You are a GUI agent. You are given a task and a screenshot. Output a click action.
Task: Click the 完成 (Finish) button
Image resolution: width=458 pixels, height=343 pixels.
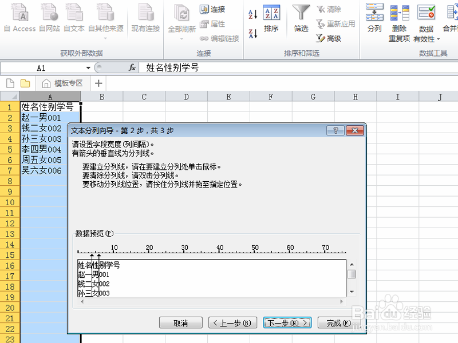pos(338,322)
